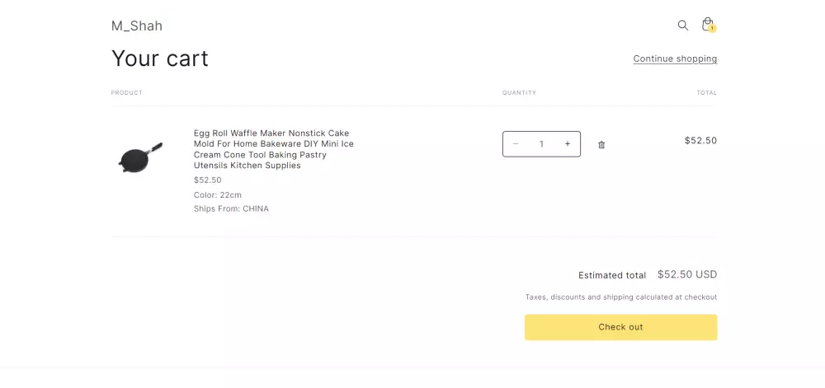This screenshot has width=825, height=388.
Task: Go to the M_Shah store home logo
Action: click(137, 26)
